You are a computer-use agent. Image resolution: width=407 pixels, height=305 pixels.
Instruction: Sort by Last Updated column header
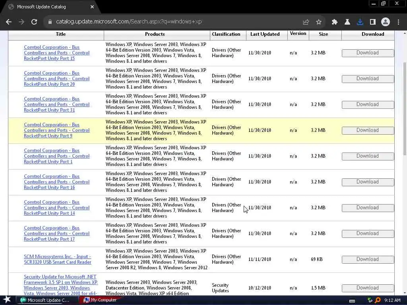click(x=265, y=34)
